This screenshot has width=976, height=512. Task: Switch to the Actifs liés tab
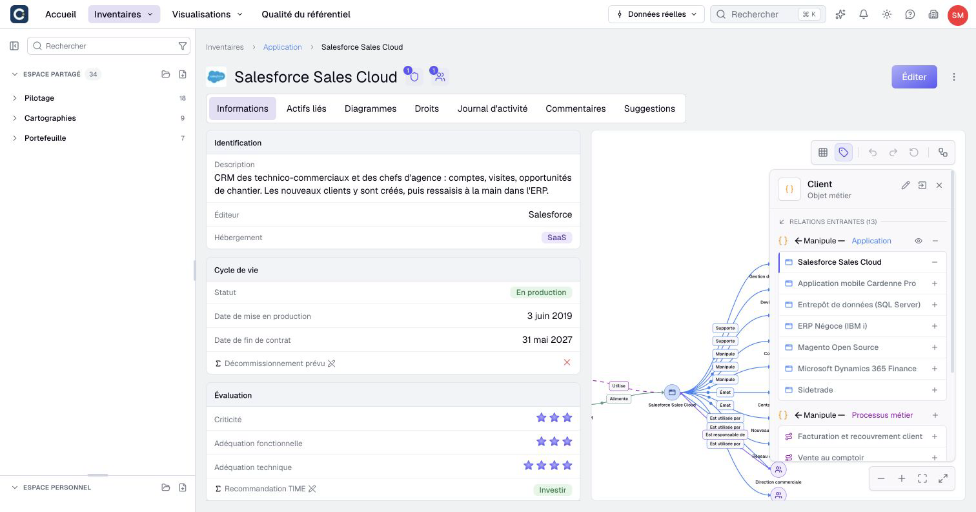click(307, 108)
